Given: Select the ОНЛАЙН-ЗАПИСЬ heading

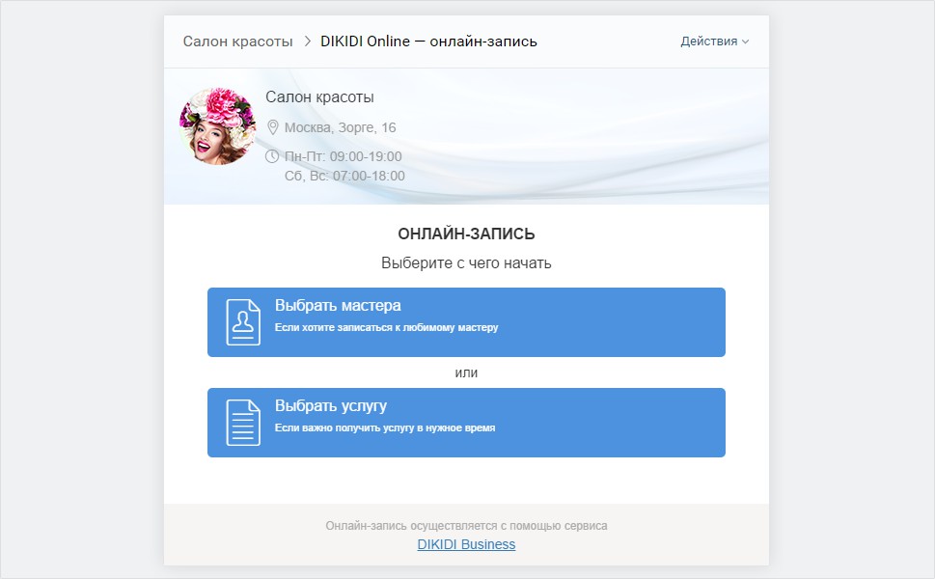Looking at the screenshot, I should click(x=466, y=234).
